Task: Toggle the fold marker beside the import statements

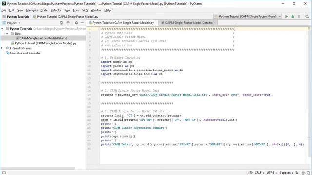Action: pos(99,62)
